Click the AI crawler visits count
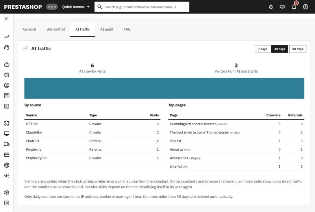This screenshot has height=212, width=315. [x=92, y=66]
